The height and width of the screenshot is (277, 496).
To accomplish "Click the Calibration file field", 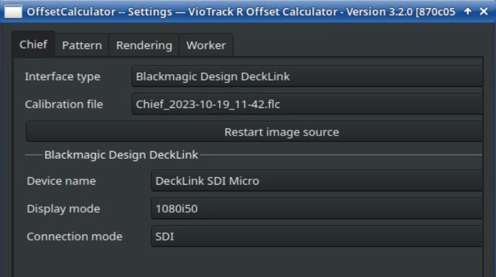I will 306,104.
